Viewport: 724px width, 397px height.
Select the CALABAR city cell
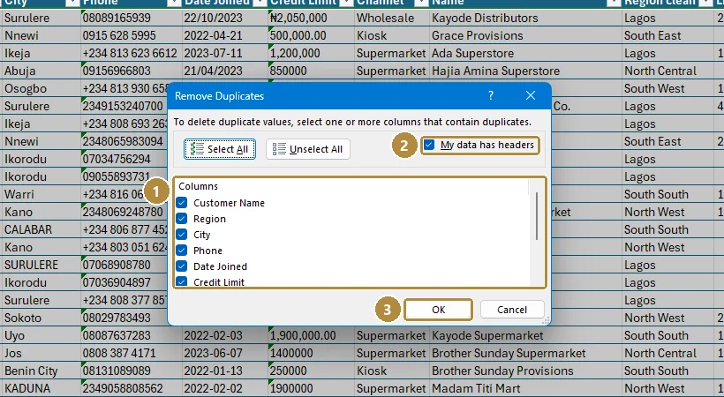pyautogui.click(x=41, y=230)
